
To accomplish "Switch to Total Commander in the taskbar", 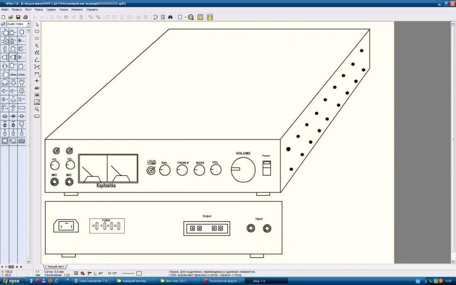I will coord(92,281).
